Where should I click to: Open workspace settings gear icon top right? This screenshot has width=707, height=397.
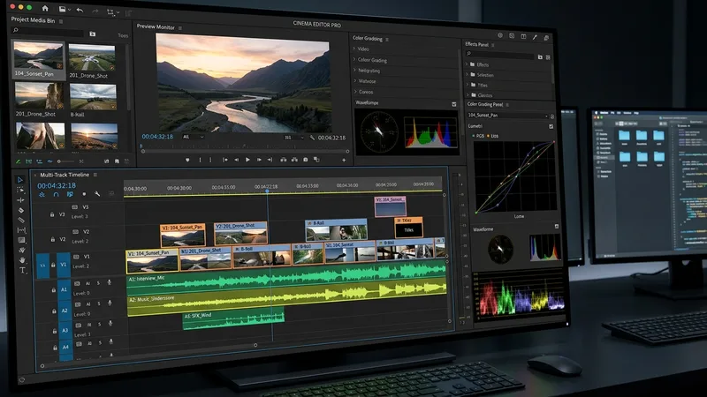[500, 35]
